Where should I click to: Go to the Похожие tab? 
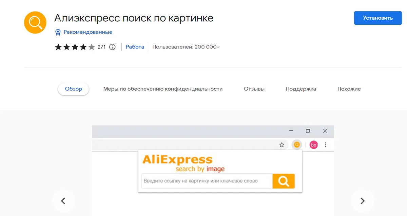(x=349, y=89)
